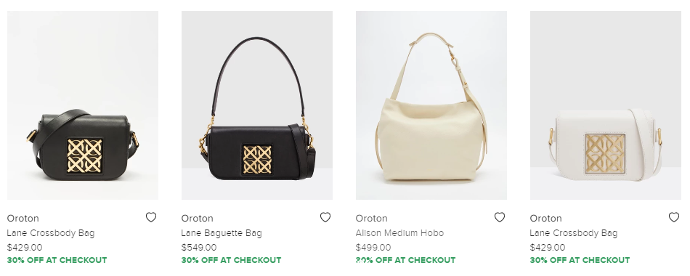
Task: Click the $499.00 price of Alison Hobo
Action: point(373,248)
